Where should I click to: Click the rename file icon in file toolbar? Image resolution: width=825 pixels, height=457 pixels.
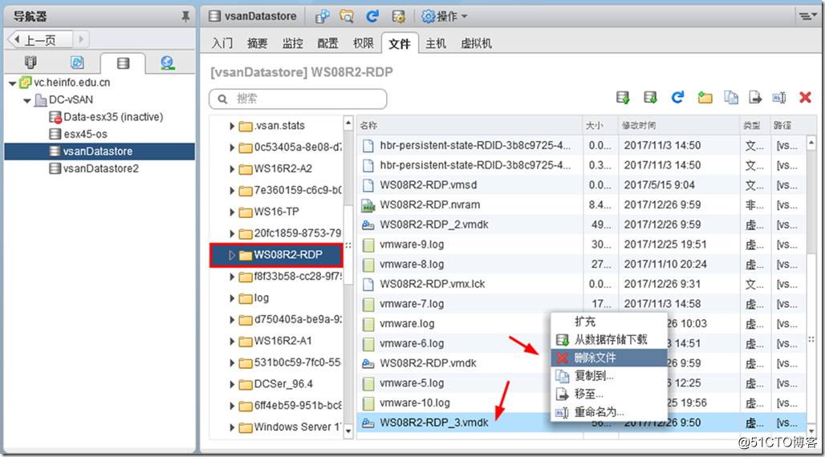click(778, 98)
